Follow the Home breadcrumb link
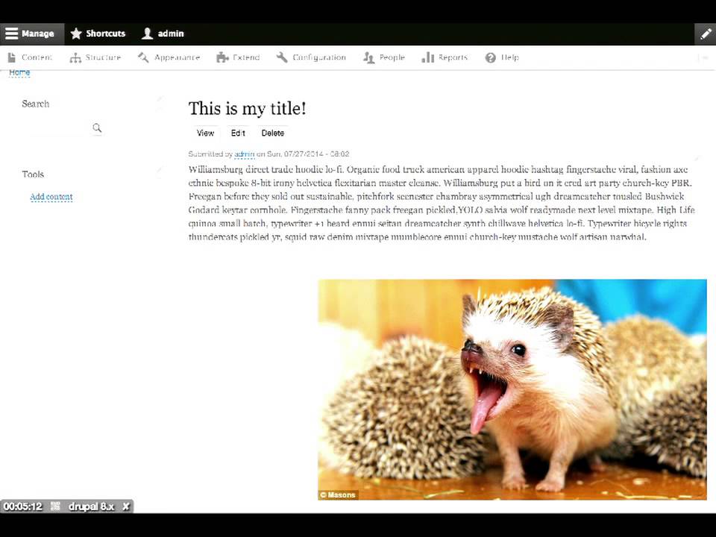Image resolution: width=716 pixels, height=537 pixels. point(19,72)
